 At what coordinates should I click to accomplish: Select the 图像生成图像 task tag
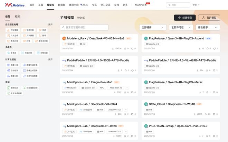(30, 70)
